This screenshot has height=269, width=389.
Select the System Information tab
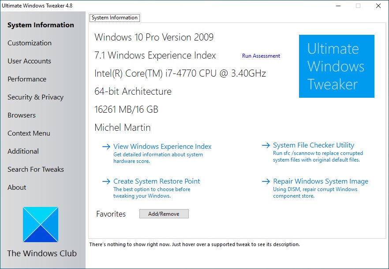click(115, 18)
